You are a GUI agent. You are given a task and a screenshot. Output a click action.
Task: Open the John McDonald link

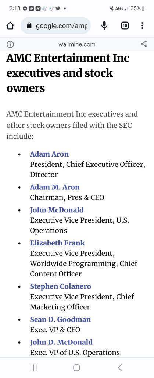(57, 210)
